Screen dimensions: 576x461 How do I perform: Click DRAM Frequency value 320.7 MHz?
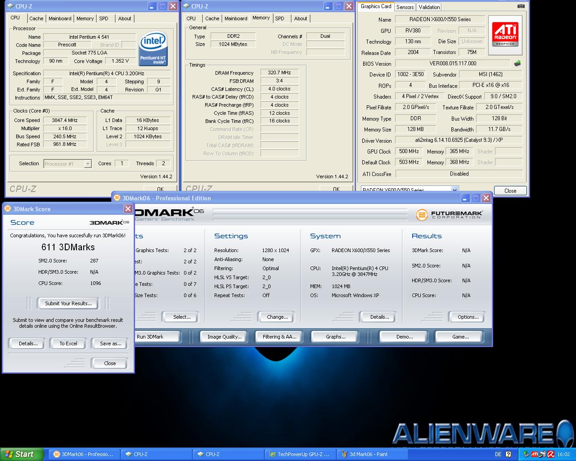[x=279, y=72]
